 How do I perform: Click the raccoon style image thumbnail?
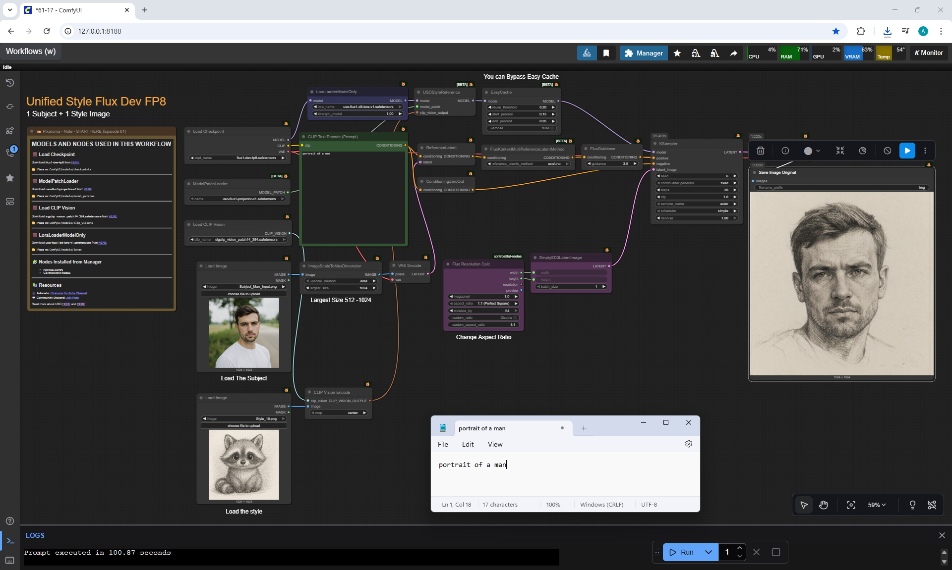point(243,465)
